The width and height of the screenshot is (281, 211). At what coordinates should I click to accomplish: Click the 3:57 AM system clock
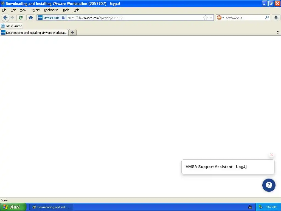click(271, 207)
